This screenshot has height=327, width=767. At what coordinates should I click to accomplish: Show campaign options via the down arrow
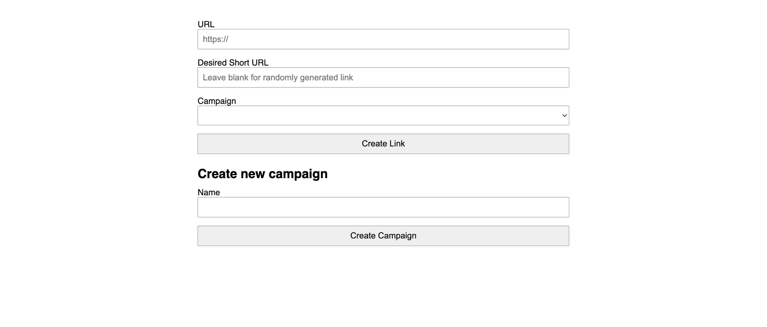[564, 116]
